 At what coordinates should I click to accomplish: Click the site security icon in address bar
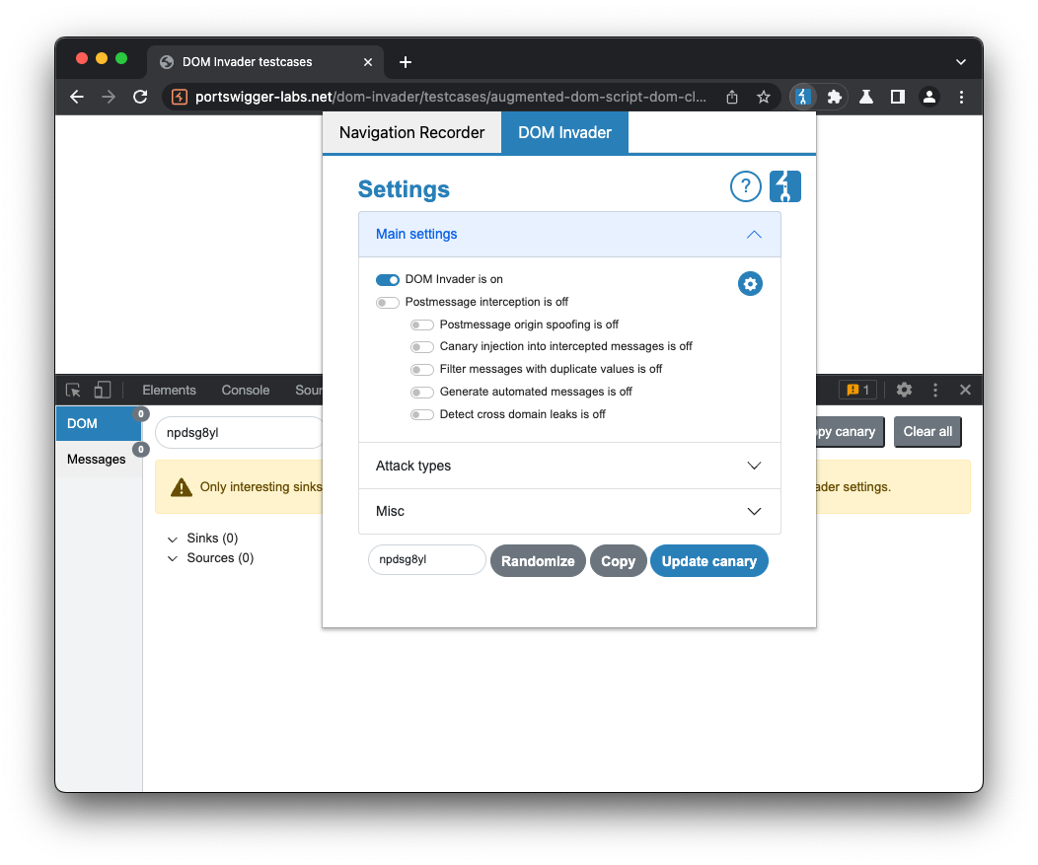(x=180, y=98)
